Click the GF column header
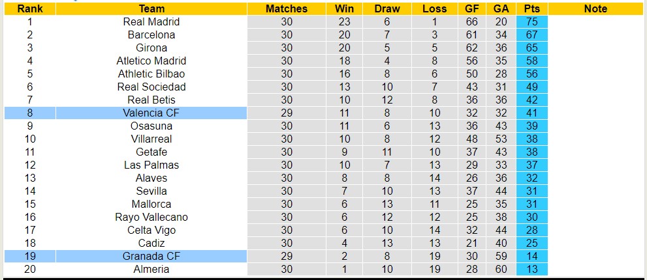 tap(471, 8)
